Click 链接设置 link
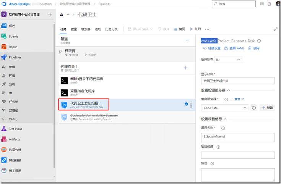Screen dimensions: 281x184 click(x=211, y=48)
